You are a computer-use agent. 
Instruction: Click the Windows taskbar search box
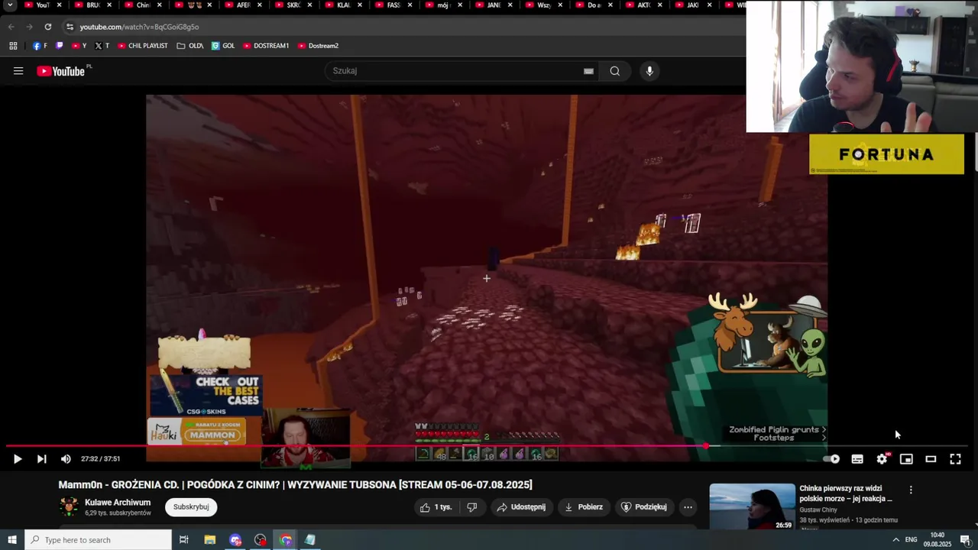point(99,540)
